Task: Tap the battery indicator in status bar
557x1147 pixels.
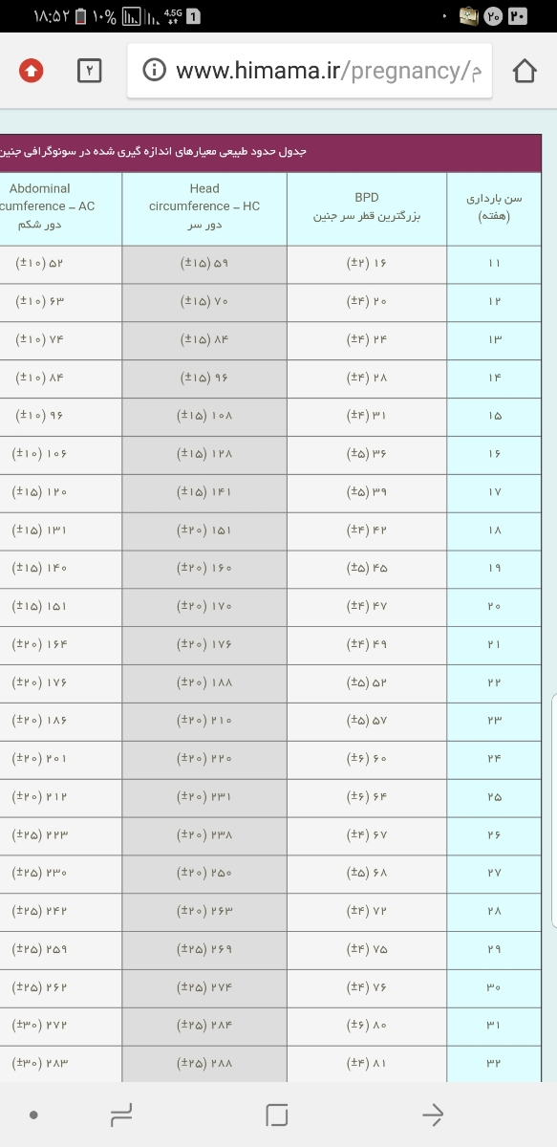Action: (x=81, y=15)
